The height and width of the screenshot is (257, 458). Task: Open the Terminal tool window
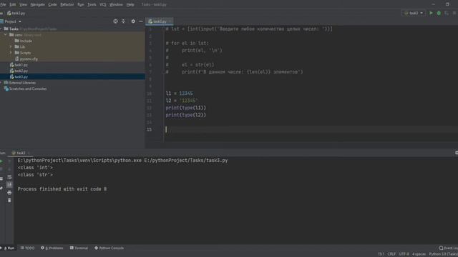(79, 248)
